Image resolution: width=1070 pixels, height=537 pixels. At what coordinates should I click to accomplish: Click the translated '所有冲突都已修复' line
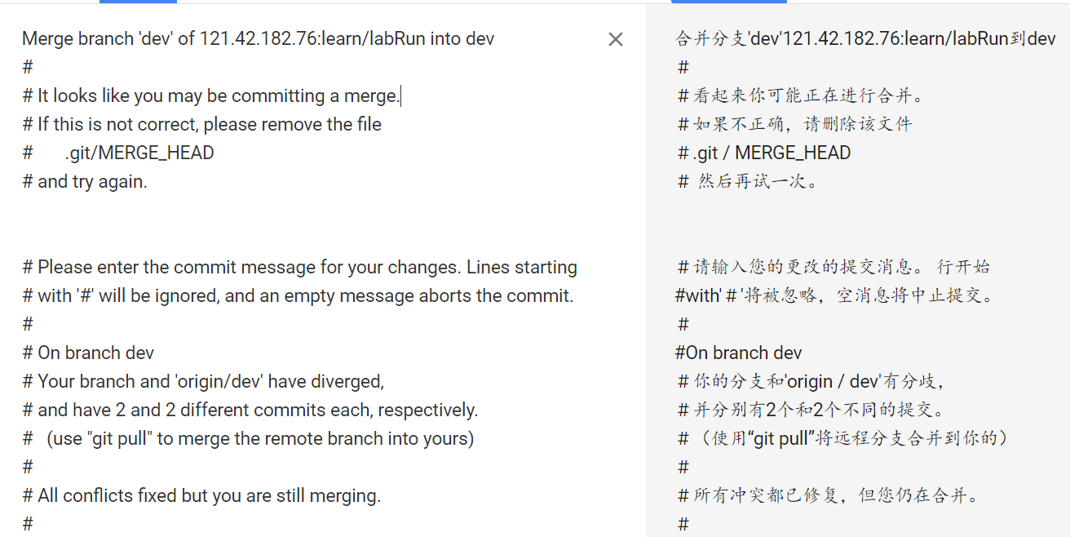[829, 495]
